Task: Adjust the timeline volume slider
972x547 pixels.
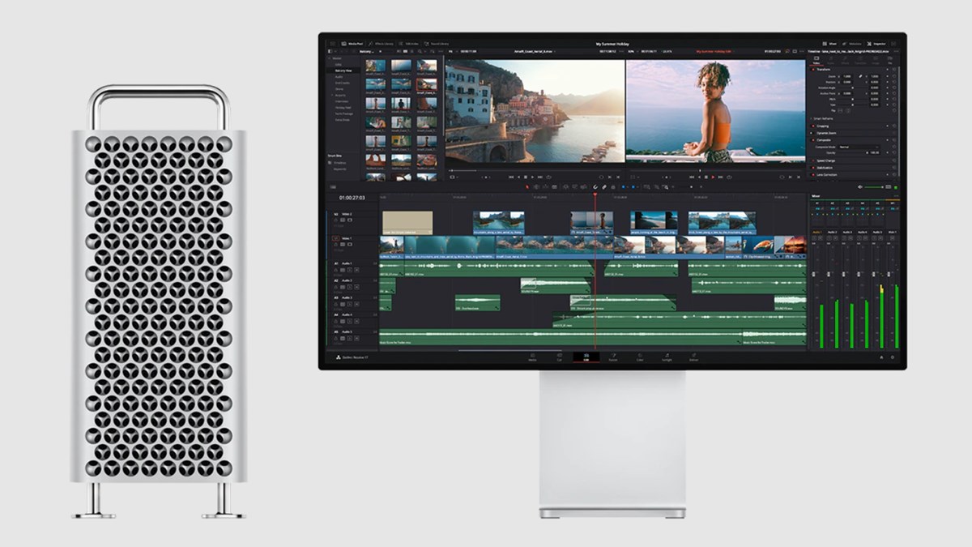Action: (873, 187)
